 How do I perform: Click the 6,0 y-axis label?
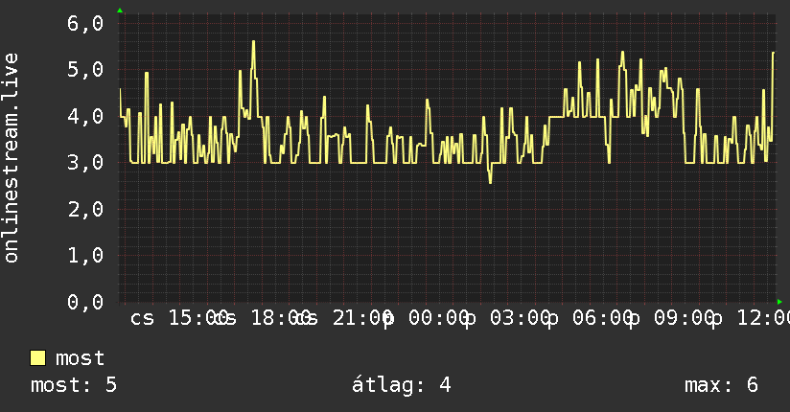point(85,23)
